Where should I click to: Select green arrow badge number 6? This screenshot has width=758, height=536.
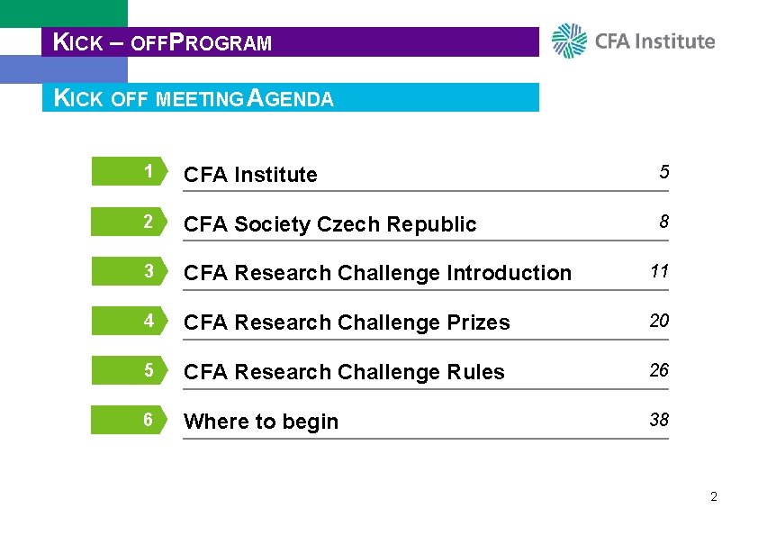[x=130, y=420]
